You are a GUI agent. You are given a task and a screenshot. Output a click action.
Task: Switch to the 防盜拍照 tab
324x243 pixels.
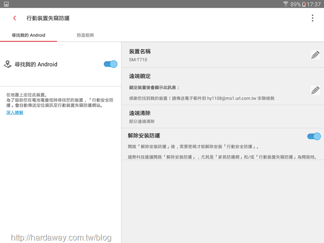[x=86, y=35]
